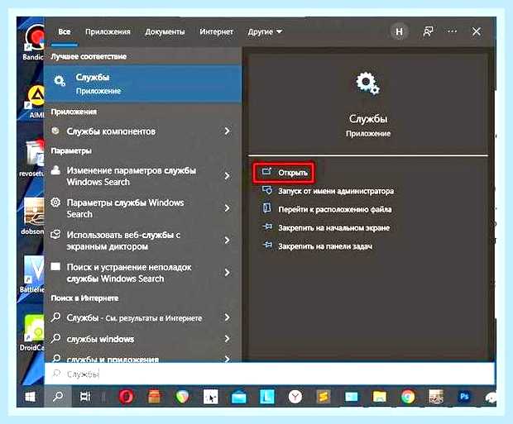Screen dimensions: 513x424
Task: Click the pin icon beside Закрепить на начальном экране
Action: [267, 226]
